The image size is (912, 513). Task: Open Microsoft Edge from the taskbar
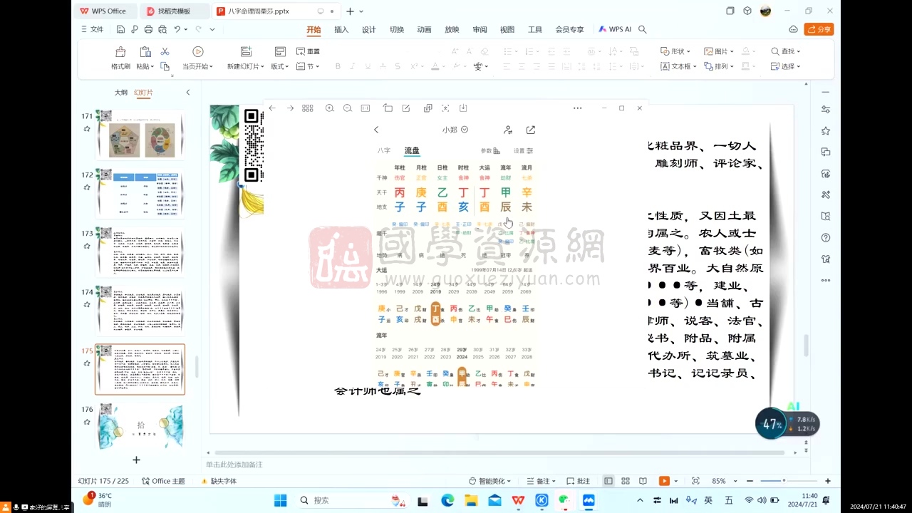[447, 500]
